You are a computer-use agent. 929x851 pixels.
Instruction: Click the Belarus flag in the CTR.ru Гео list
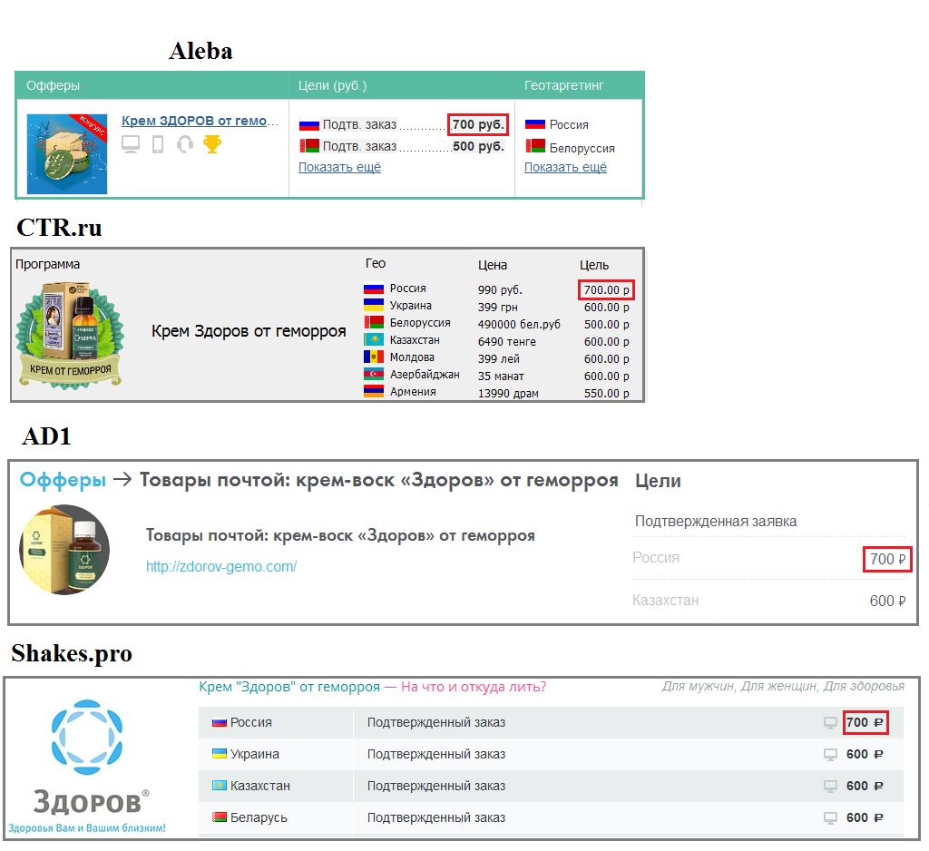tap(373, 322)
